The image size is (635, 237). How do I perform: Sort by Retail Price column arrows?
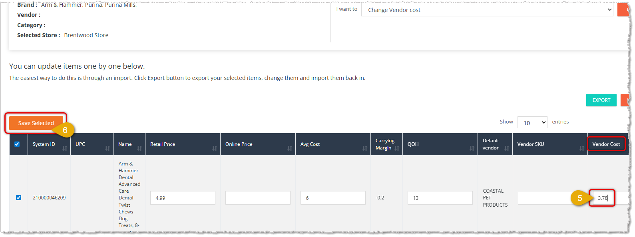coord(215,148)
